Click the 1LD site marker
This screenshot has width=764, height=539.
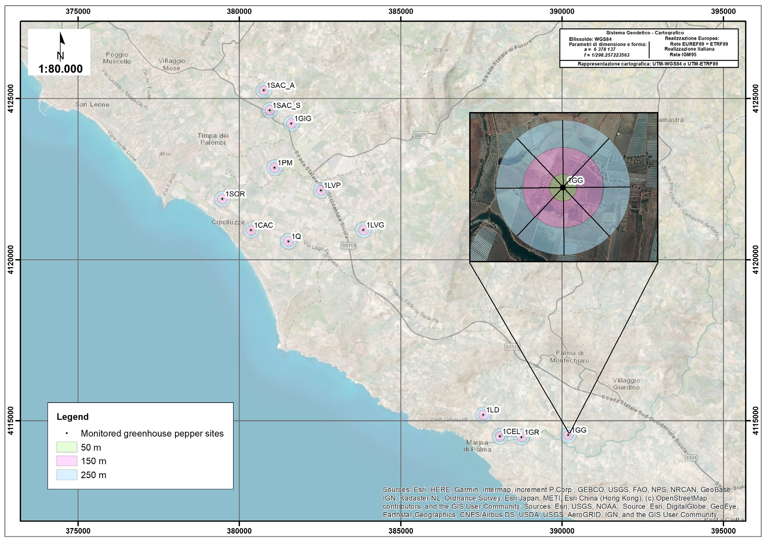[483, 415]
